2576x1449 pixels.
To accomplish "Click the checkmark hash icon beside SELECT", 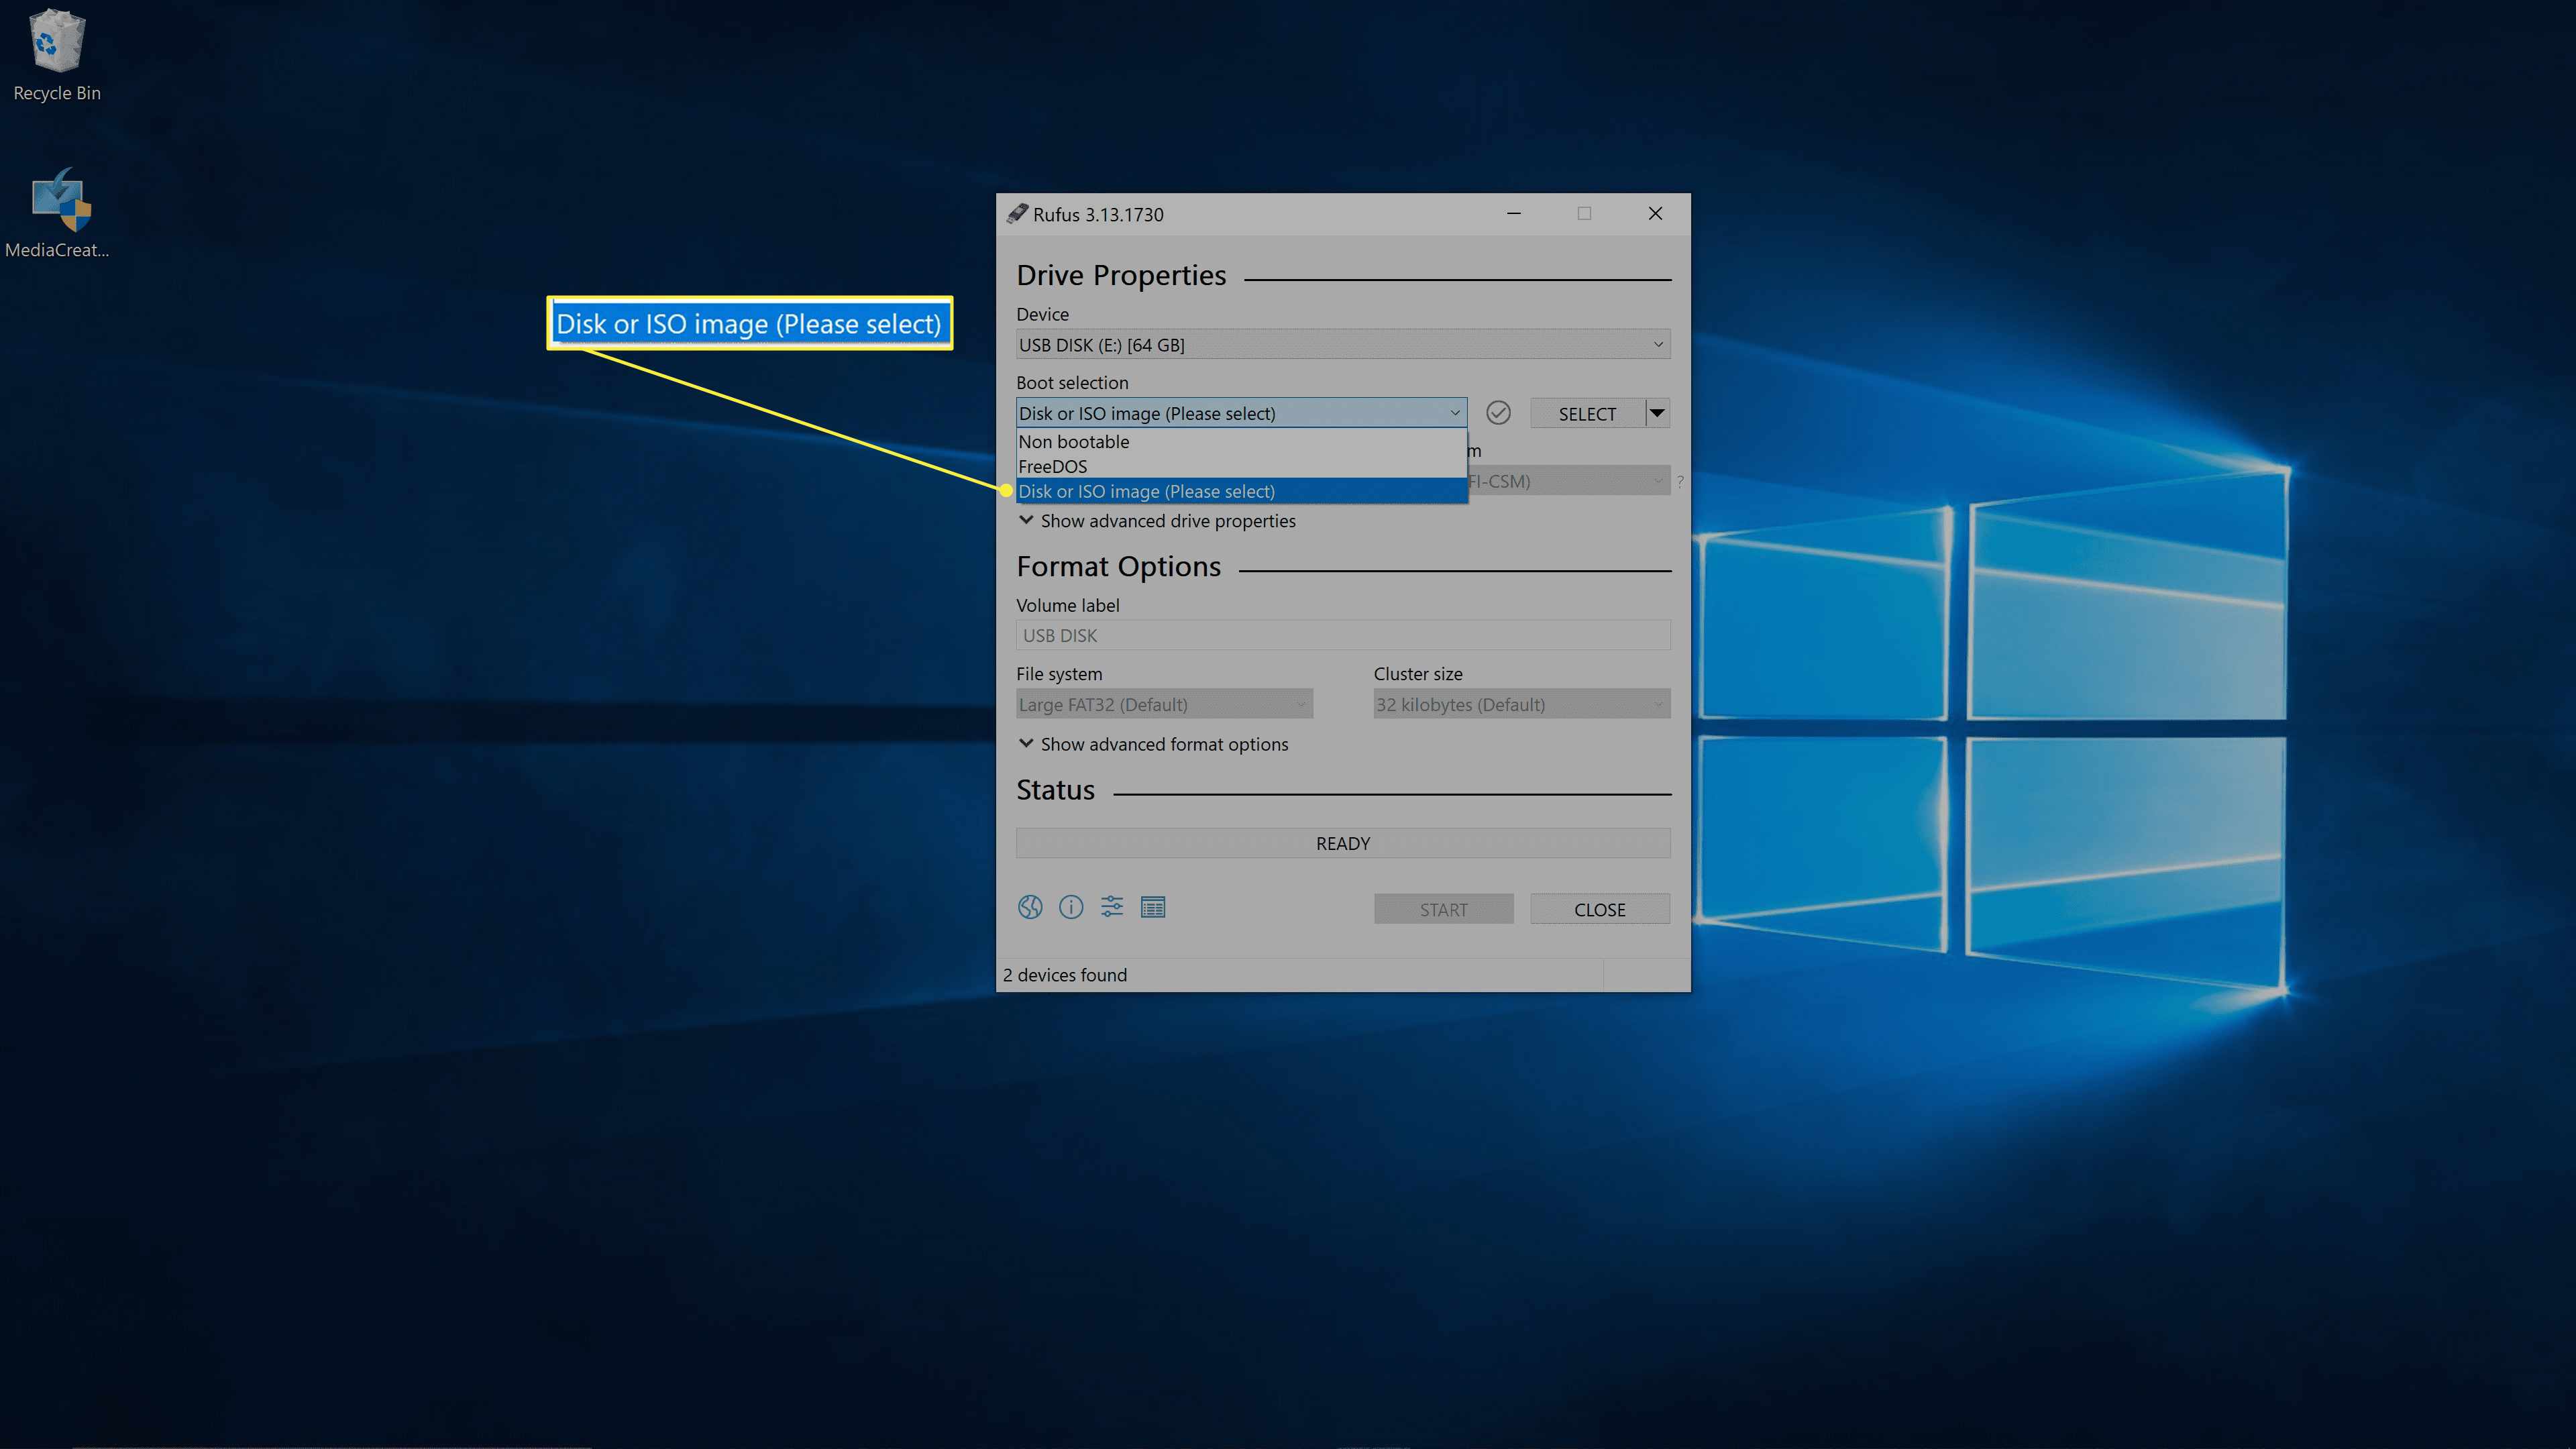I will click(x=1498, y=413).
